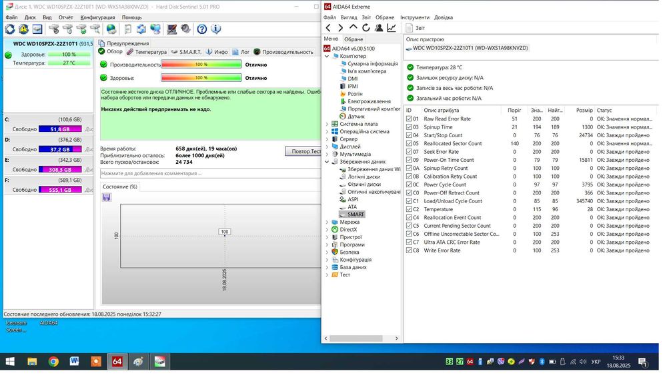
Task: Click the disk with green check test icon
Action: (x=81, y=29)
